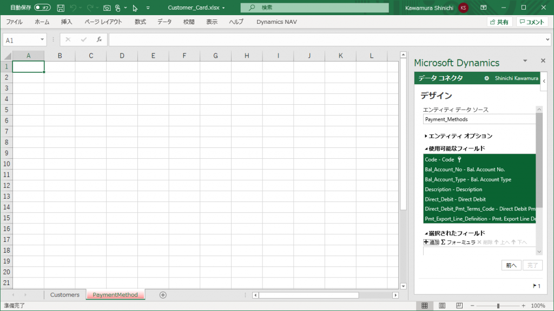
Task: Switch to the PaymentMethod sheet tab
Action: [x=115, y=295]
